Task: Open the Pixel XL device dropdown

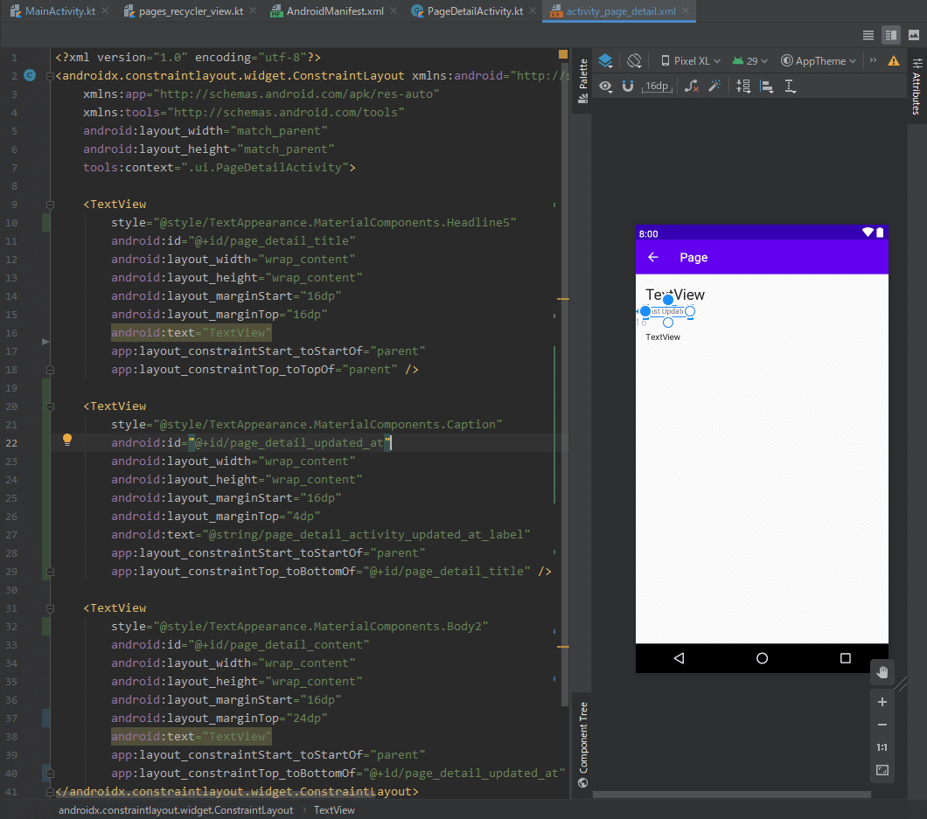Action: [691, 61]
